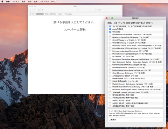Switch to the すべて tab
Viewport: 168px width, 129px height.
point(32,14)
